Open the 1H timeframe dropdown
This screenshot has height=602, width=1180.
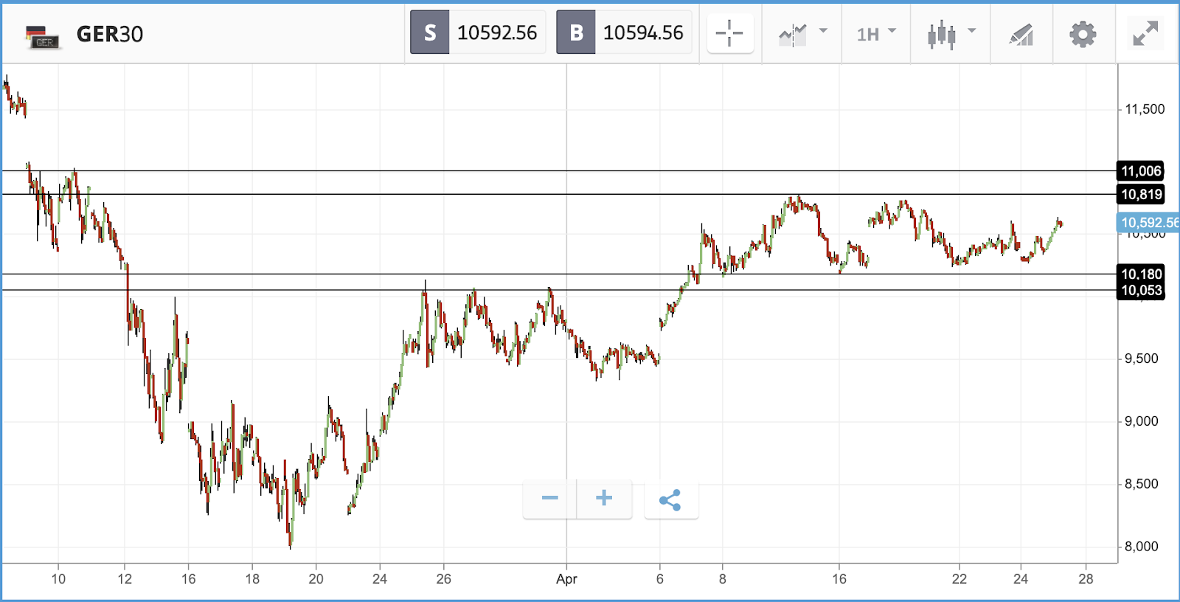(876, 34)
